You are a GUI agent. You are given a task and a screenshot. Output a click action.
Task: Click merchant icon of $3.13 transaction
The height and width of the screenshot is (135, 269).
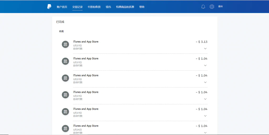(65, 45)
